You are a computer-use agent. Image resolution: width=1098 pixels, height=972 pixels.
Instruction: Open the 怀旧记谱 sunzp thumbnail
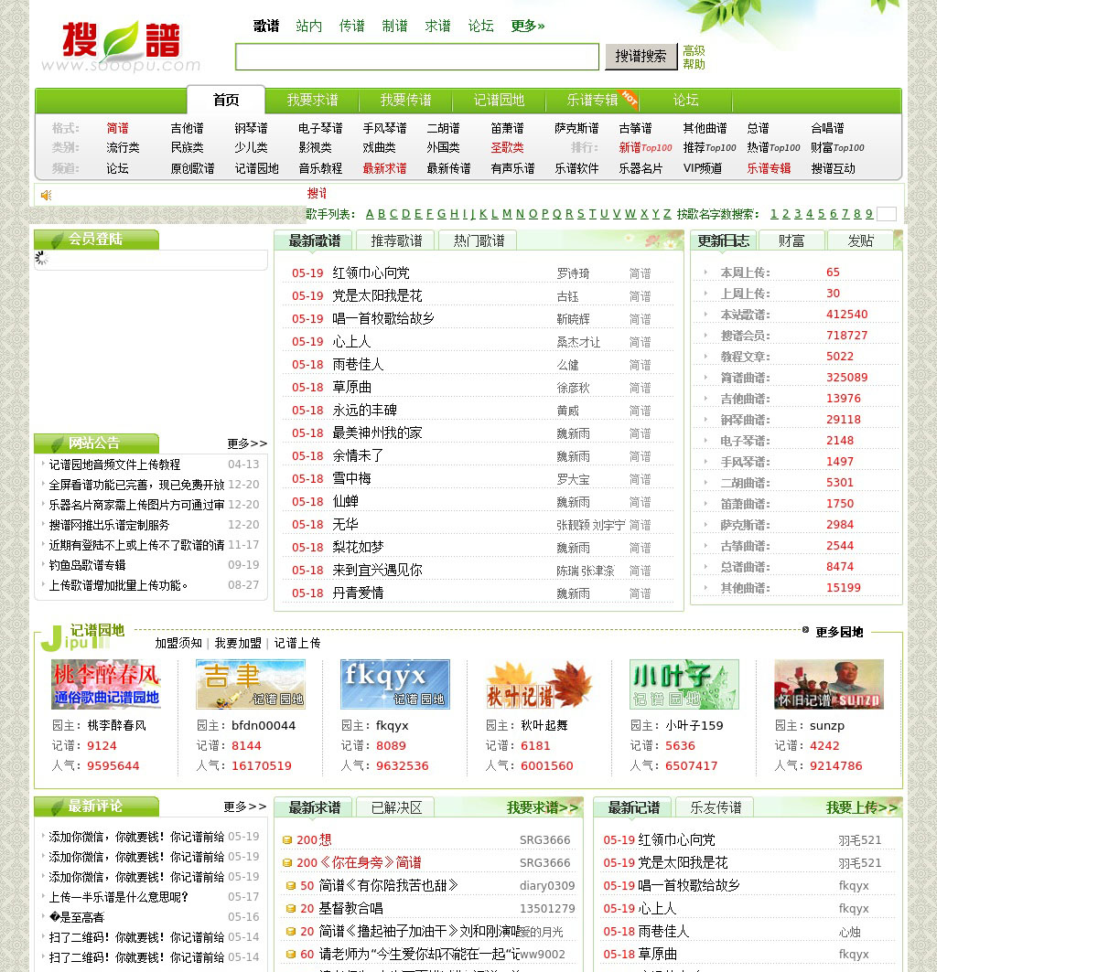(829, 684)
